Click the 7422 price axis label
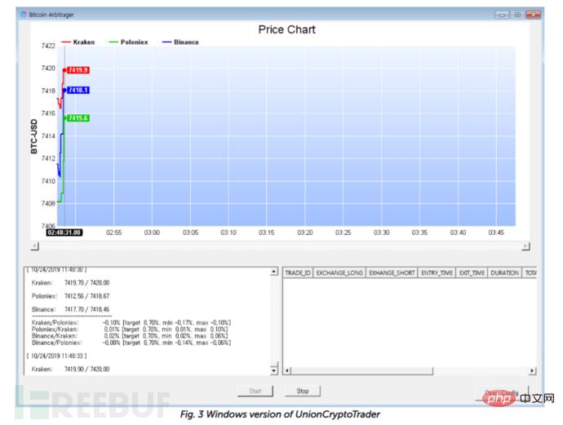This screenshot has width=563, height=425. click(x=48, y=46)
